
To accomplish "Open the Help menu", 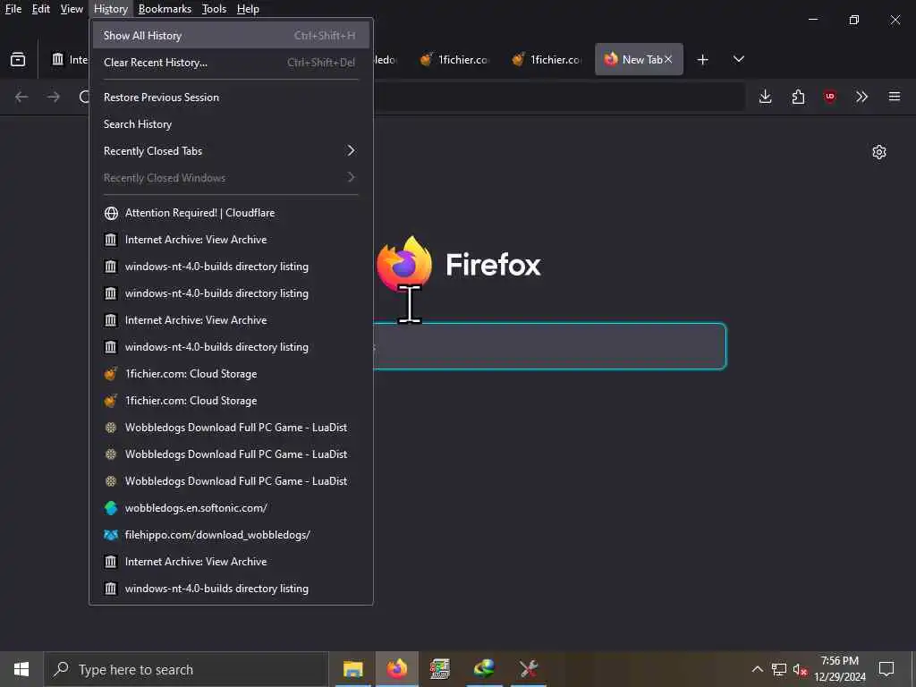I will [x=248, y=9].
